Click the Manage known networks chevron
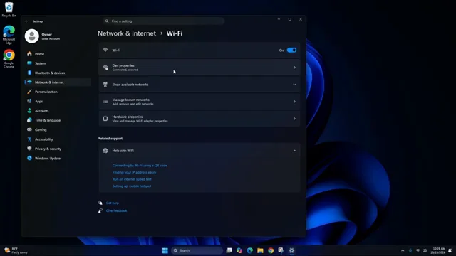456x256 pixels. tap(294, 102)
